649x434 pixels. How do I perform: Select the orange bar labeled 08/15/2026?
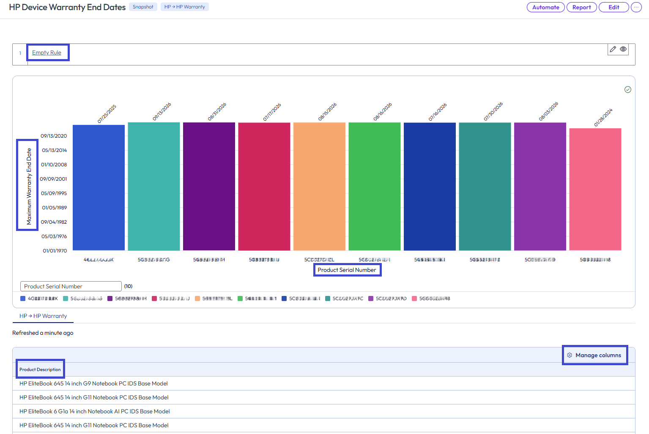click(x=319, y=186)
